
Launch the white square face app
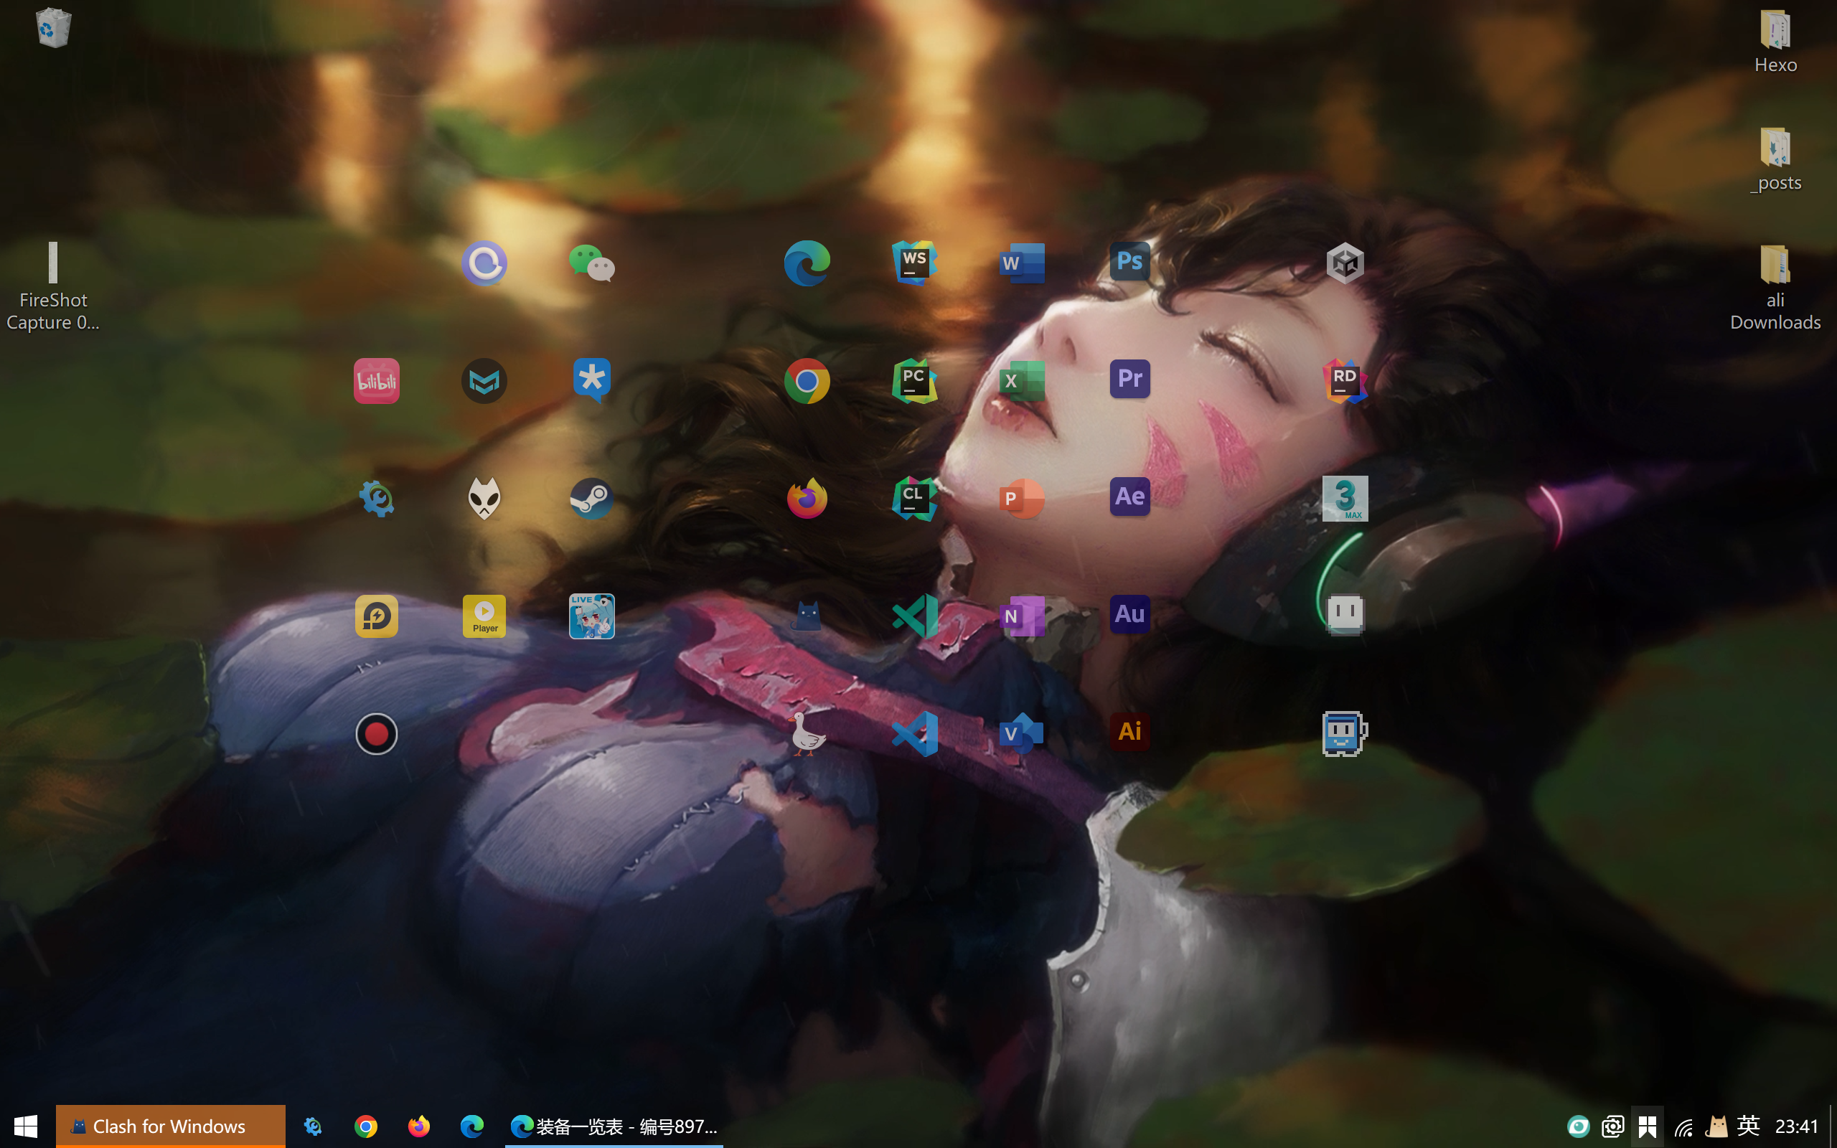point(1345,614)
